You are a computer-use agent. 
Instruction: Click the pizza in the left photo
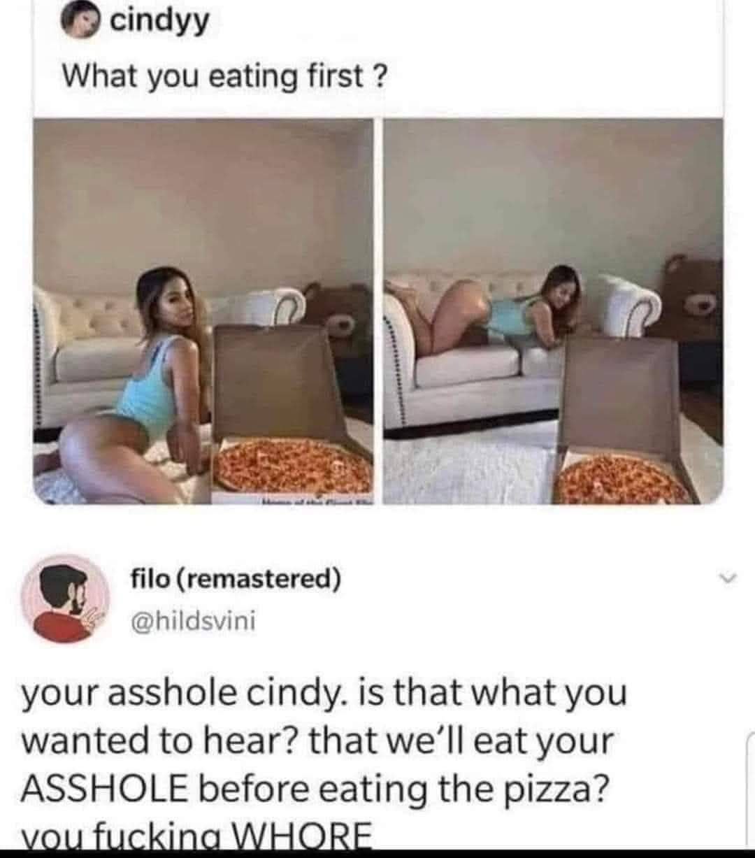(292, 464)
